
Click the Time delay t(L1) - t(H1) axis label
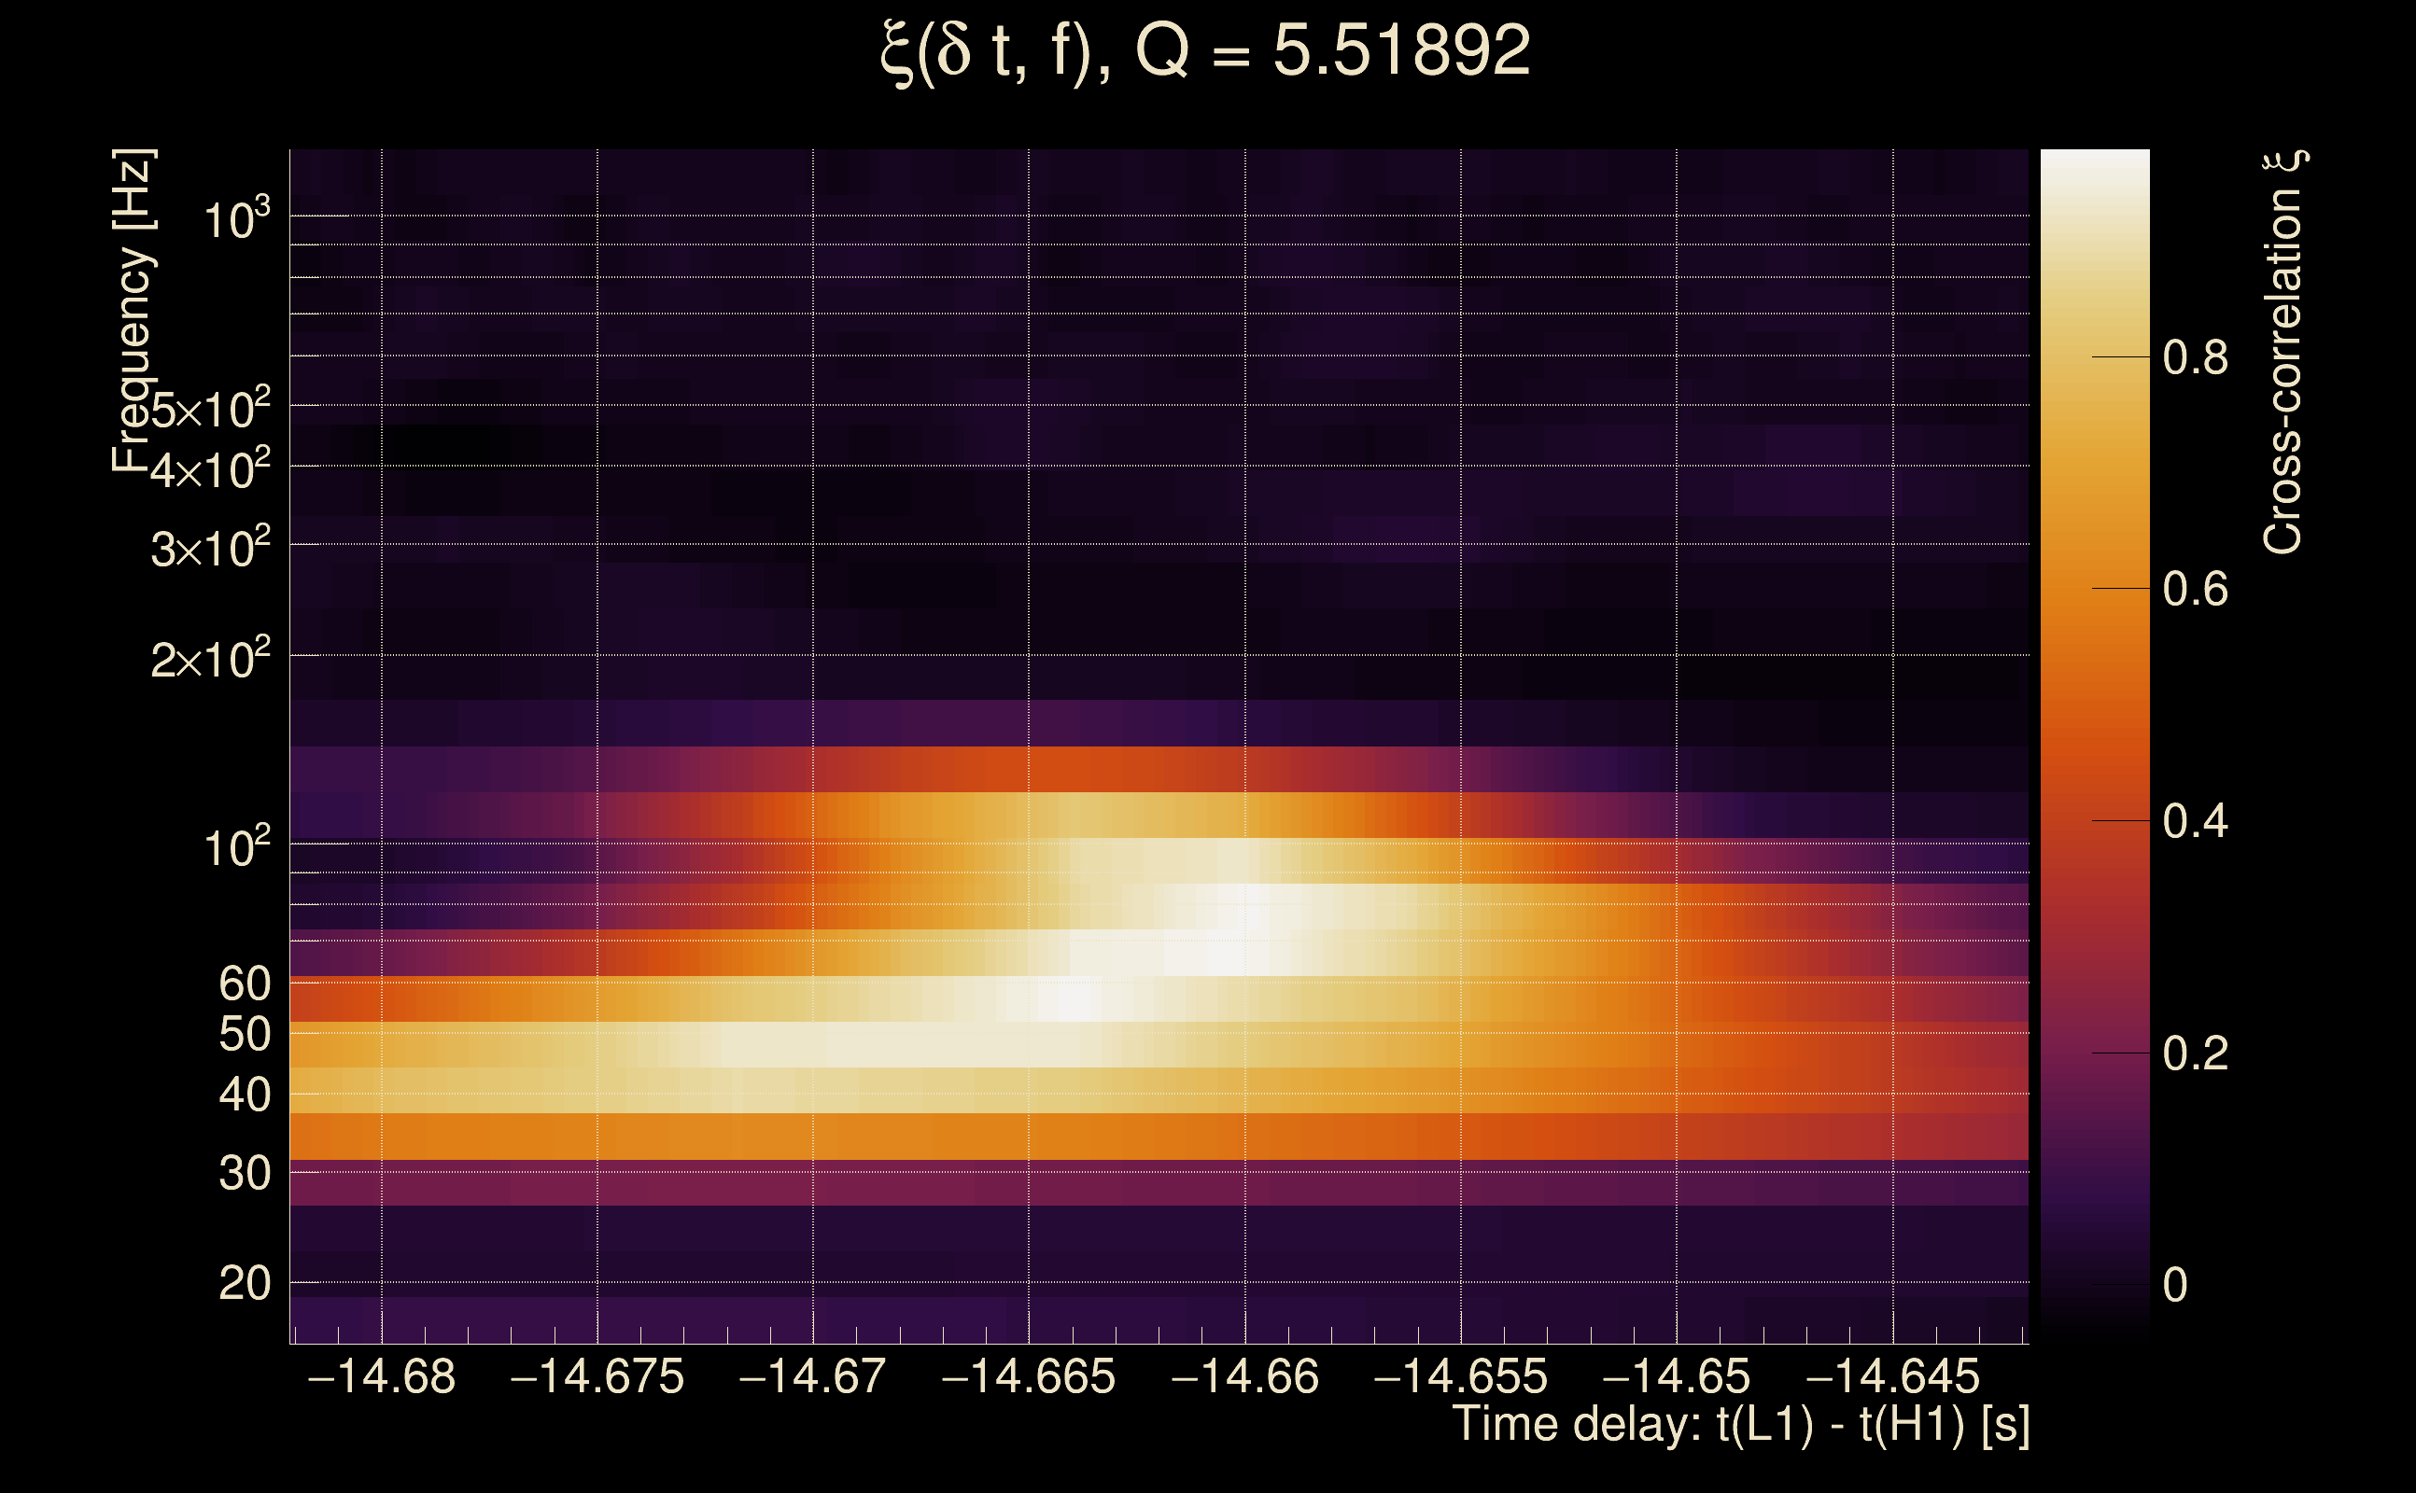1740,1425
